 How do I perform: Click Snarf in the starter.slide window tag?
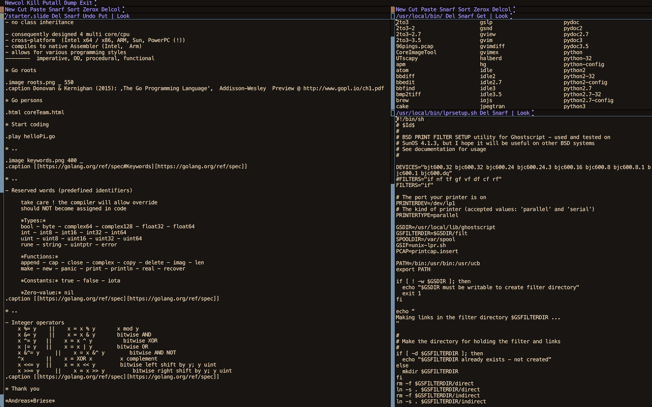click(72, 16)
